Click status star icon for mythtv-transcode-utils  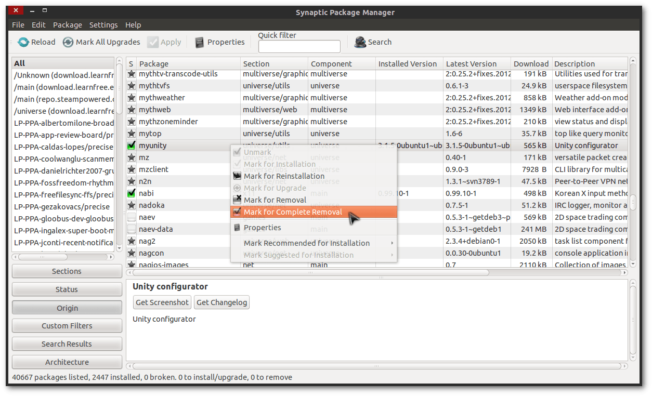point(132,74)
